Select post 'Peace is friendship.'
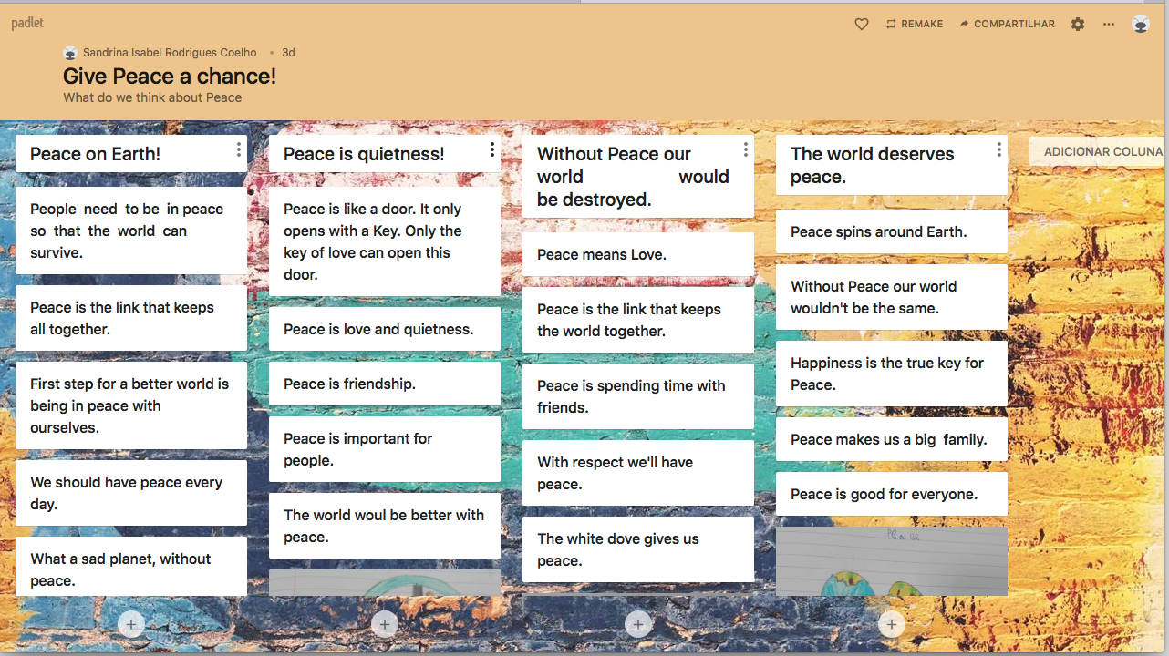Image resolution: width=1169 pixels, height=656 pixels. (385, 384)
